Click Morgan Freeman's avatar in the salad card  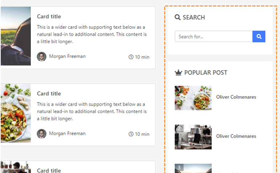click(42, 134)
